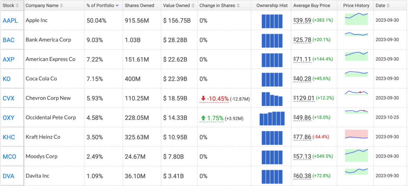Open the AAPL stock link
The image size is (409, 186).
[x=10, y=20]
